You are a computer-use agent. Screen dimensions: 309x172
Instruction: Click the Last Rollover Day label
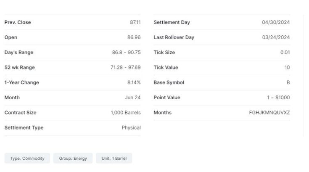(x=174, y=37)
